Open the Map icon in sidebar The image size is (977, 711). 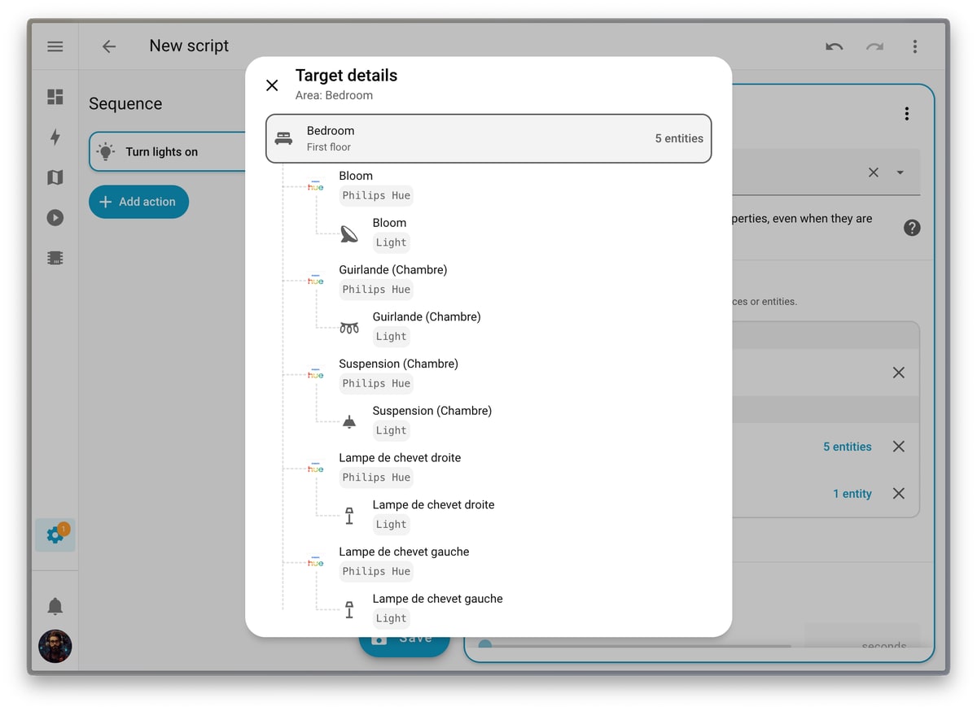coord(55,177)
